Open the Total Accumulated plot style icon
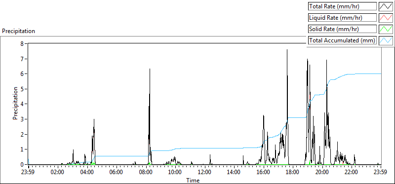 tap(386, 40)
